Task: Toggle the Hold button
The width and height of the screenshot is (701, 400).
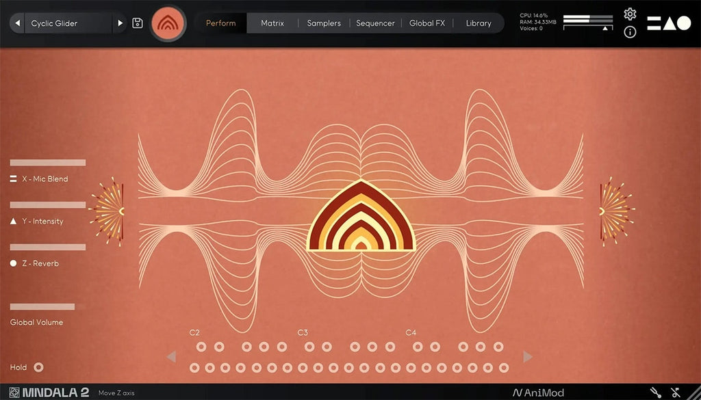Action: 39,367
